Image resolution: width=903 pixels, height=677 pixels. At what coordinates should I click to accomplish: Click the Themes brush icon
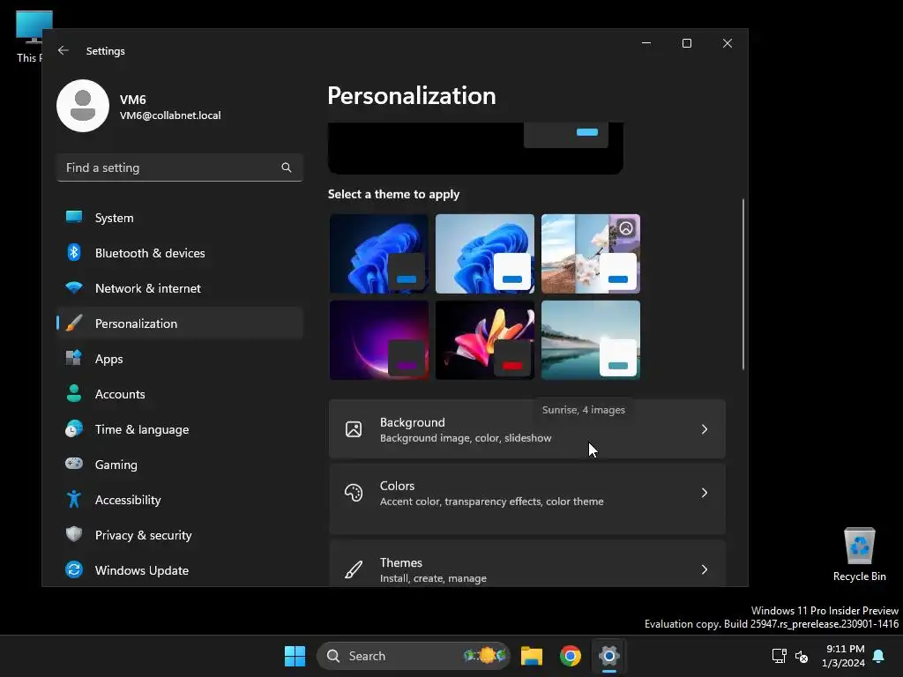tap(354, 569)
